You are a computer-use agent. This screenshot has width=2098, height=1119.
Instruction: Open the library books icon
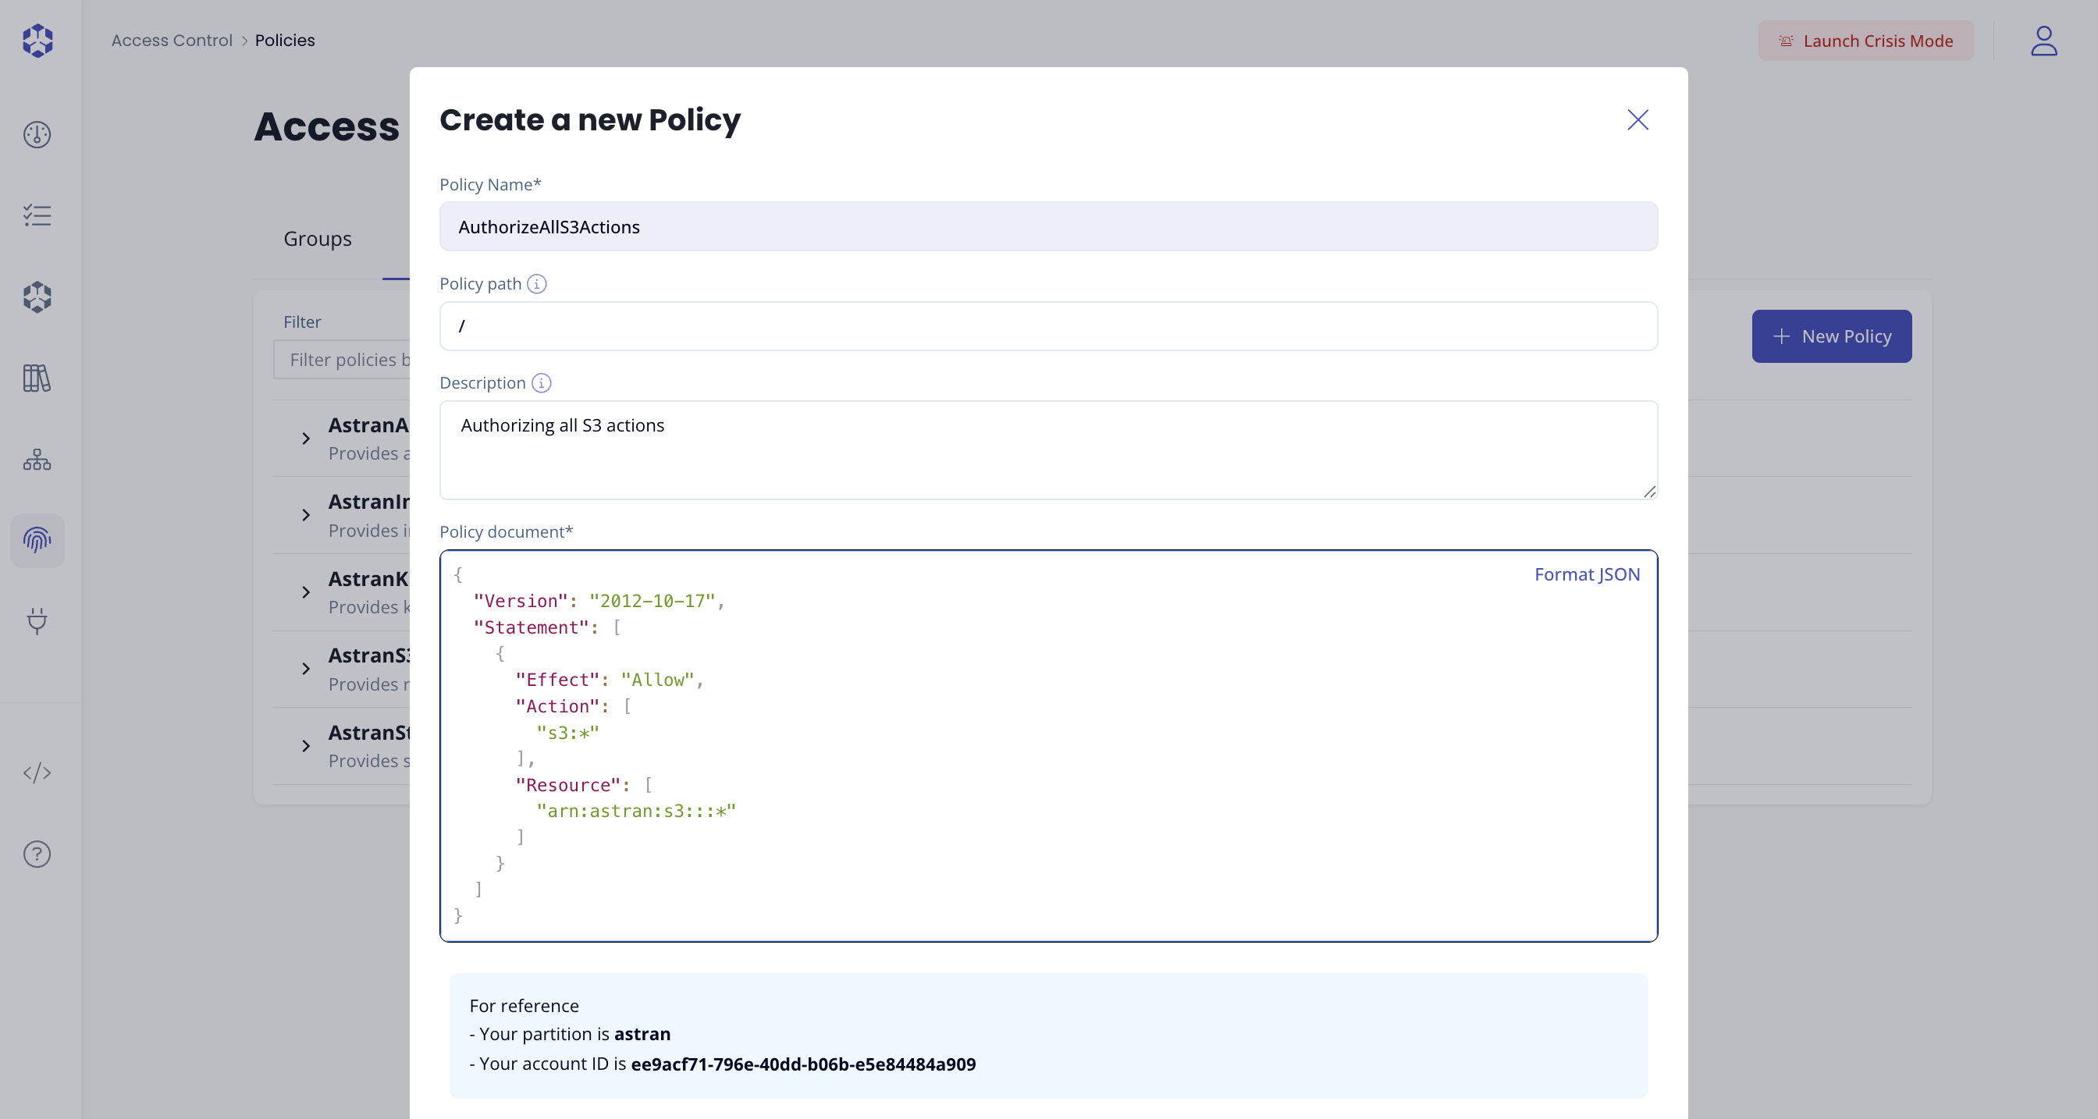pos(37,378)
